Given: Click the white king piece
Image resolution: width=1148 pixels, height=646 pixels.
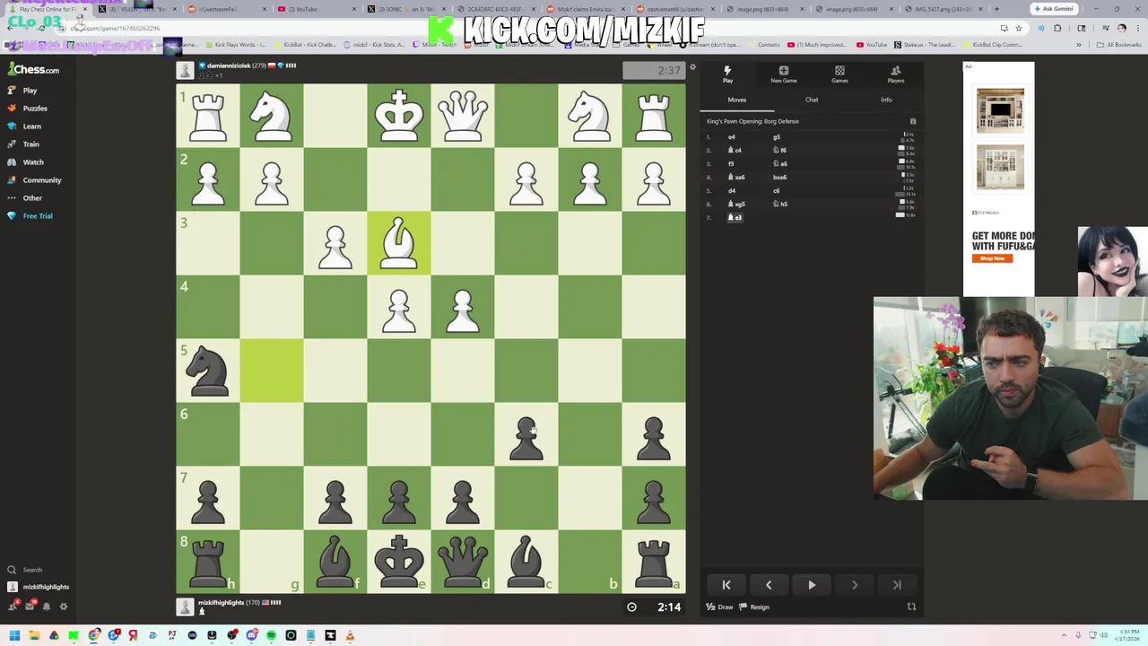Looking at the screenshot, I should tap(399, 117).
